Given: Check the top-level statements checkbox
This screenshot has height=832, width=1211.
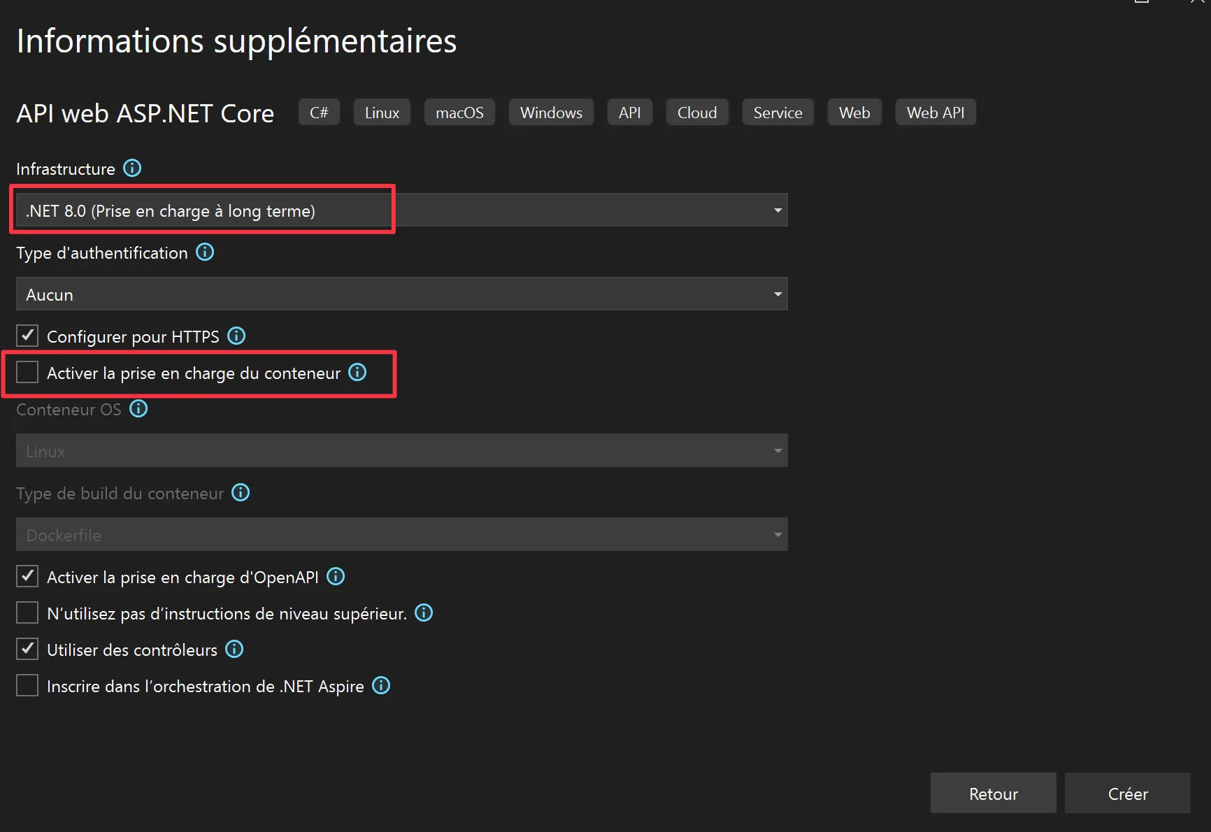Looking at the screenshot, I should click(x=27, y=613).
